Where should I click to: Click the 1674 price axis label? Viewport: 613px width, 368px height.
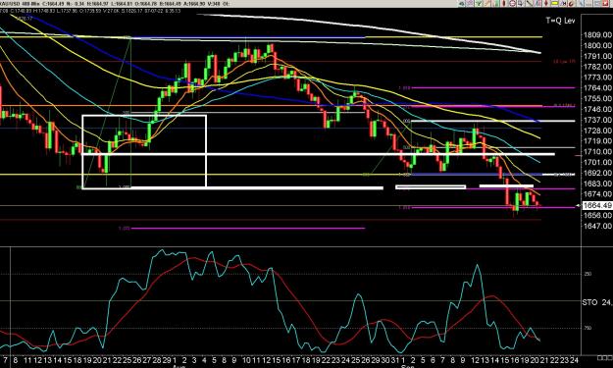(x=597, y=194)
